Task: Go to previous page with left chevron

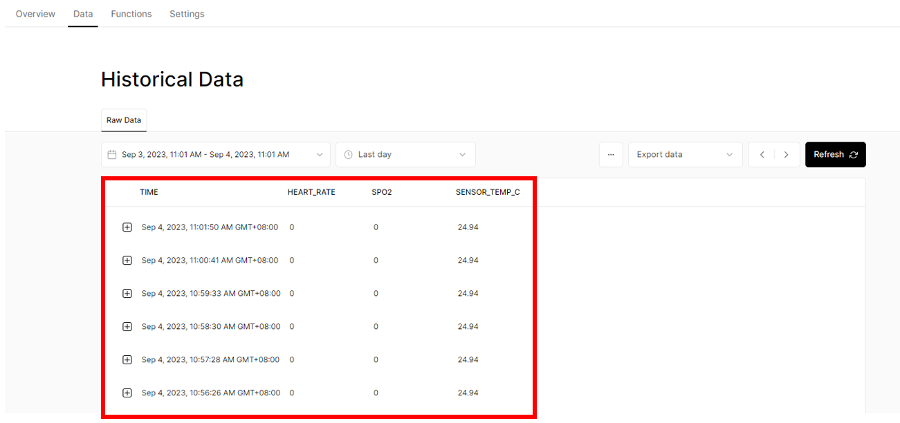Action: coord(762,155)
